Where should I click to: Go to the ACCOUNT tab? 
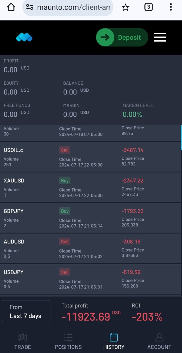[159, 341]
